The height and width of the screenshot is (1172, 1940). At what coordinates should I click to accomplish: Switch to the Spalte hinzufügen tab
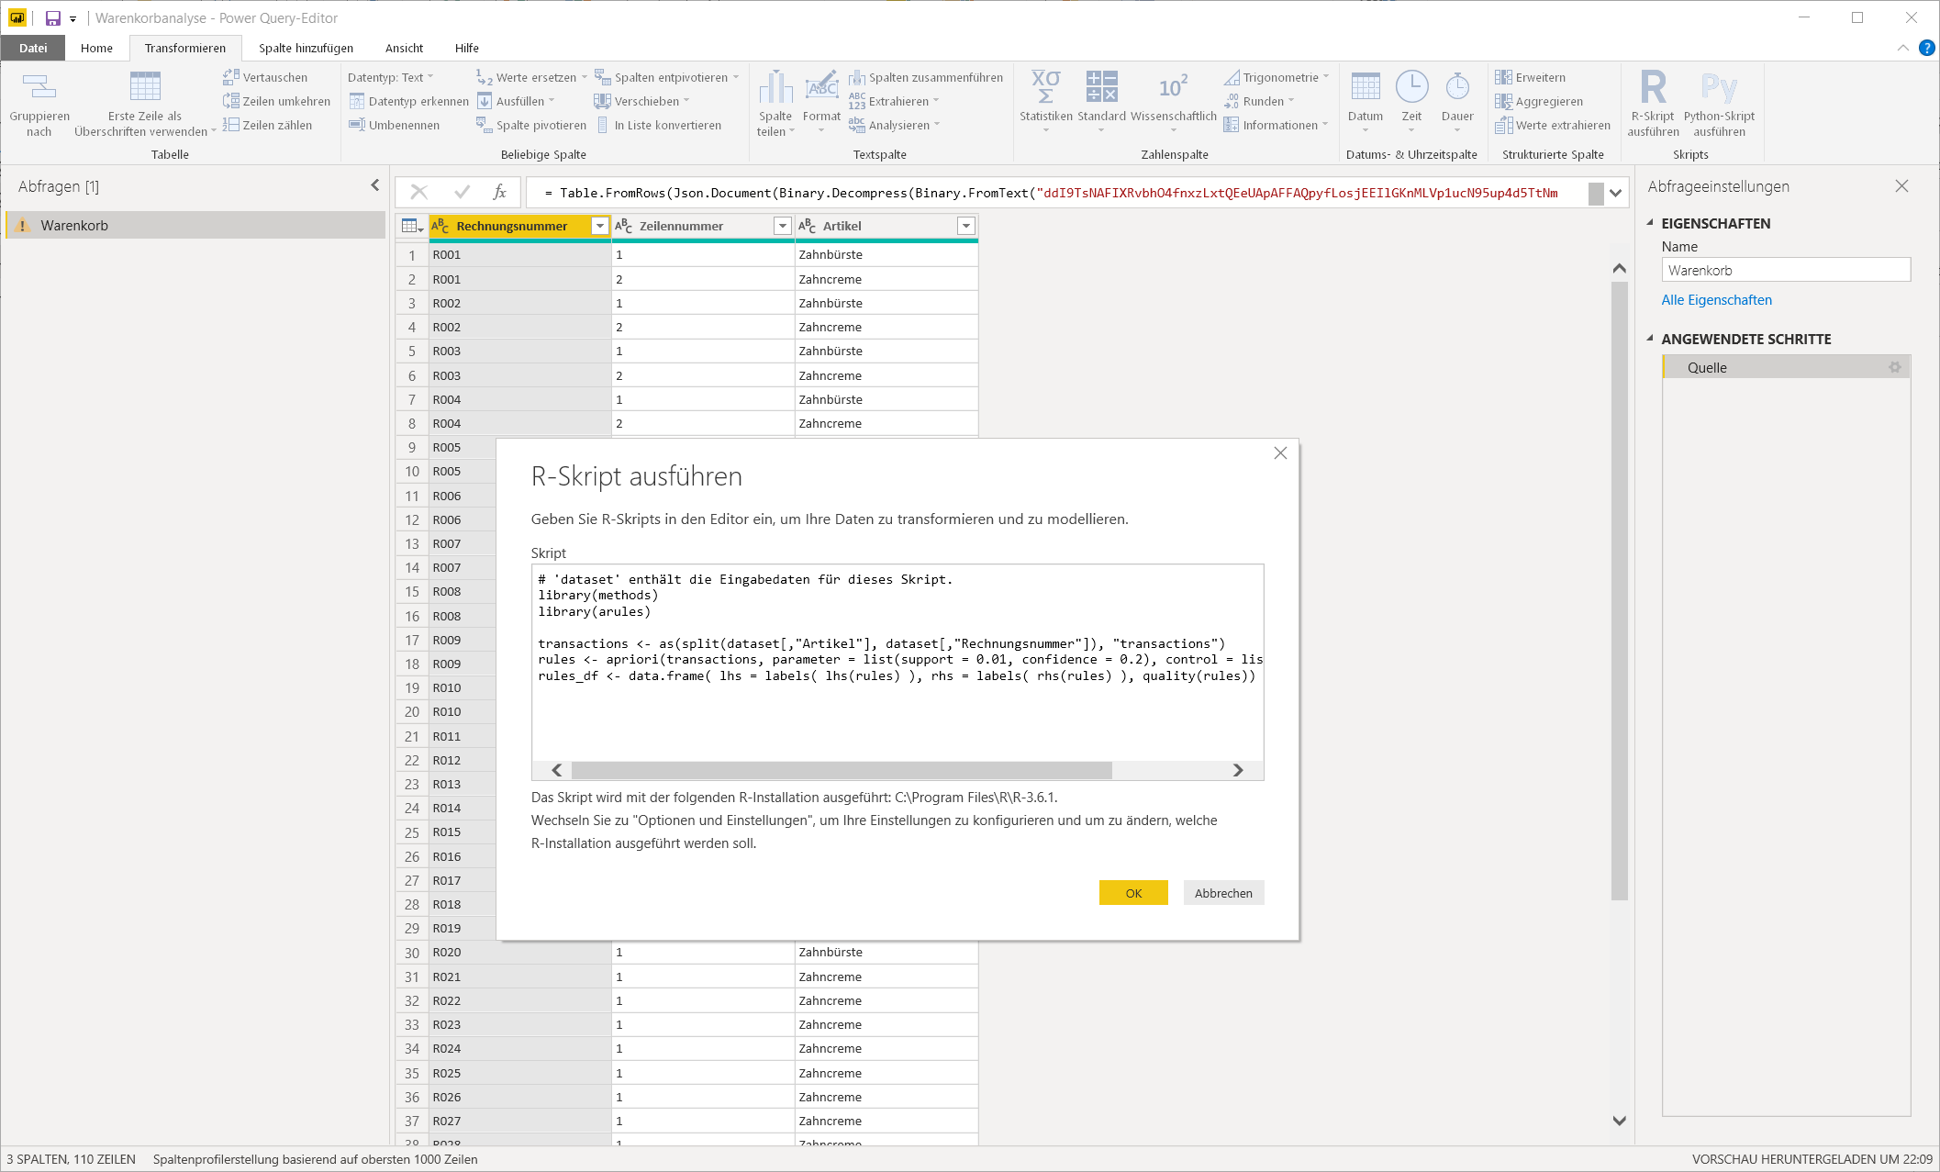point(306,48)
